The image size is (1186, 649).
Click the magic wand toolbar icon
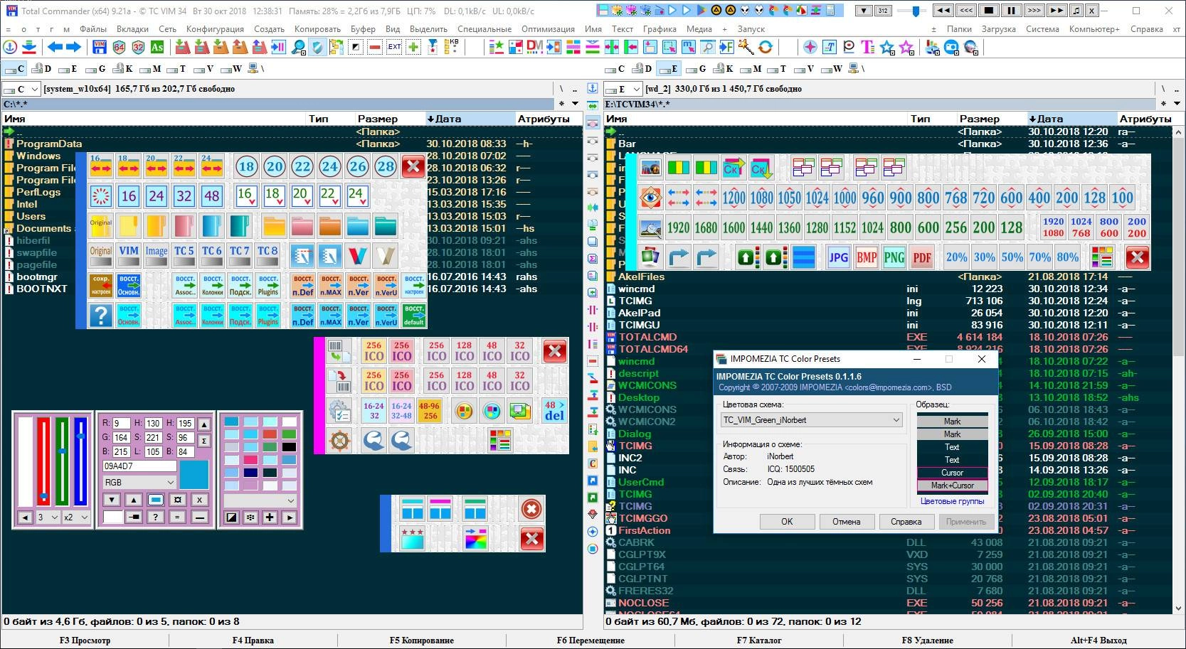click(746, 48)
